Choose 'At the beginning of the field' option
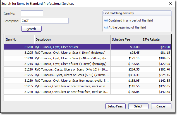The image size is (177, 115). click(106, 27)
